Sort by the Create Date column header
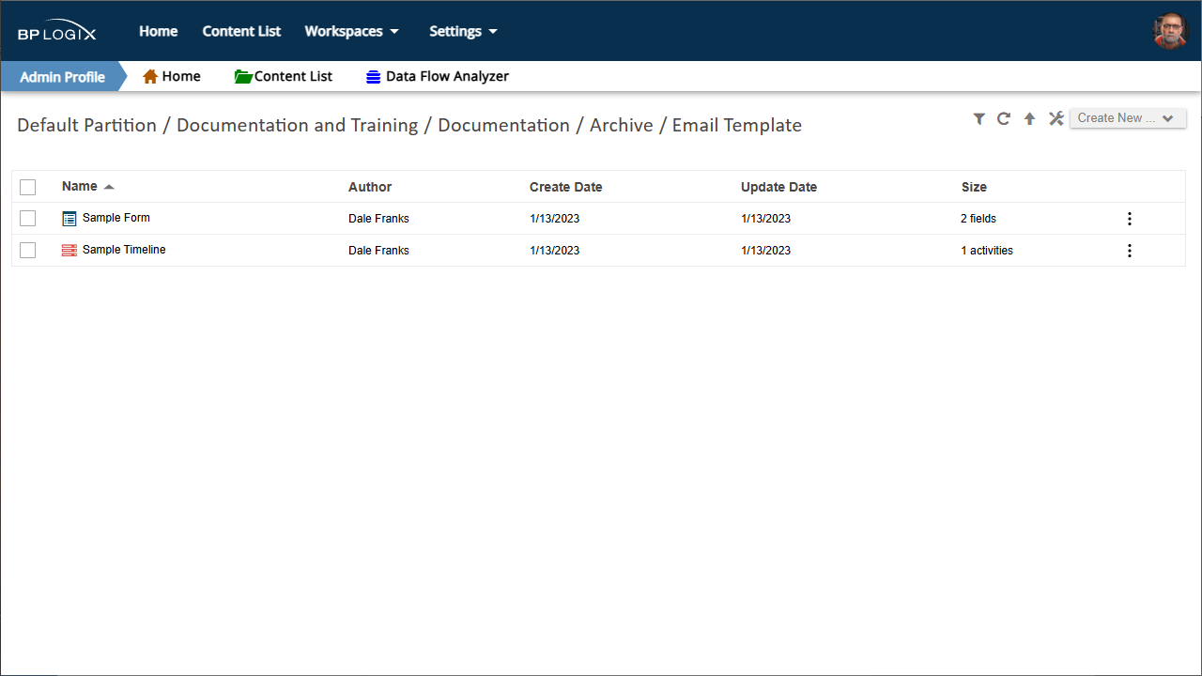The height and width of the screenshot is (676, 1202). tap(566, 187)
